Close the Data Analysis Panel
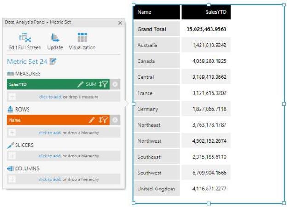Viewport: 287px width, 207px height. click(x=120, y=22)
